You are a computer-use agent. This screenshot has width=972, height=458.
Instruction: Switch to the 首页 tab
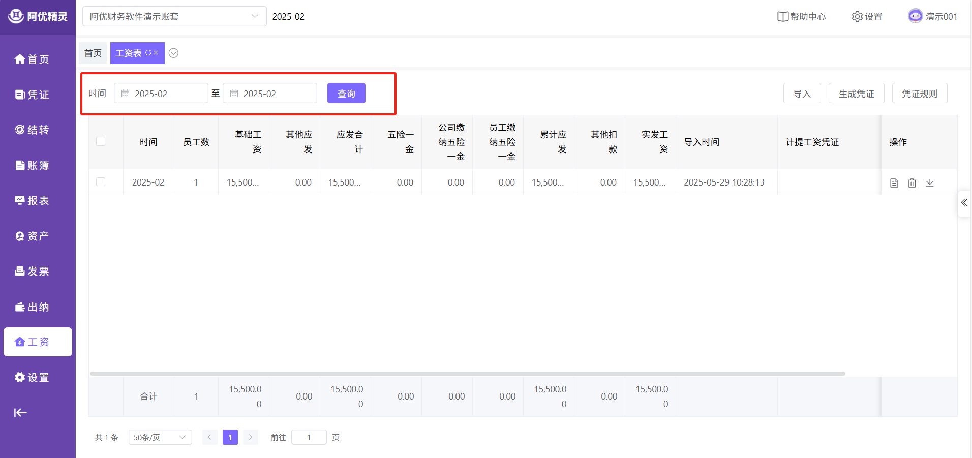[x=93, y=53]
